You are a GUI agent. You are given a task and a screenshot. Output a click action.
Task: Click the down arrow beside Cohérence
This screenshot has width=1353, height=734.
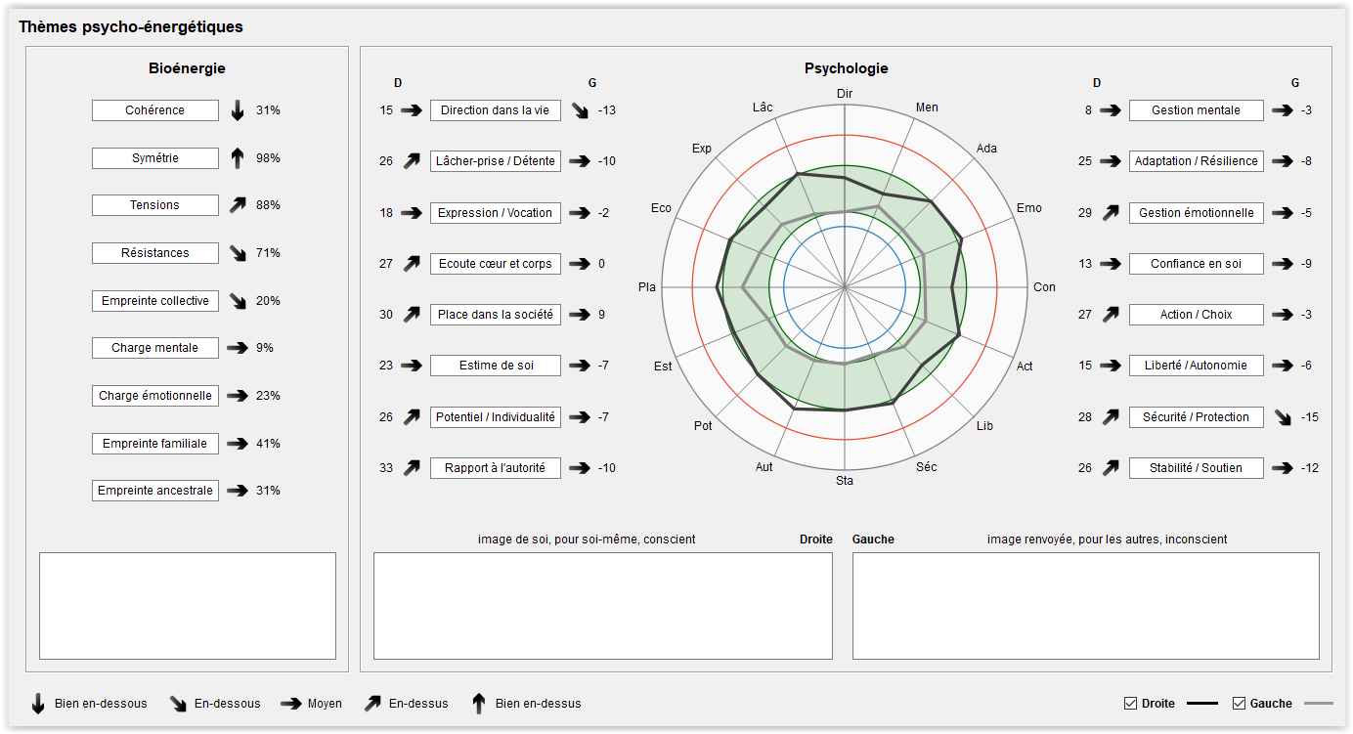(238, 110)
